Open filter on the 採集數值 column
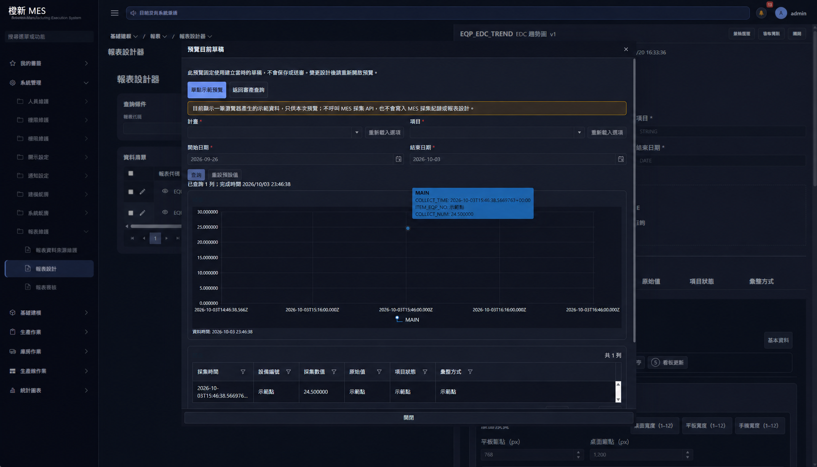 (334, 372)
